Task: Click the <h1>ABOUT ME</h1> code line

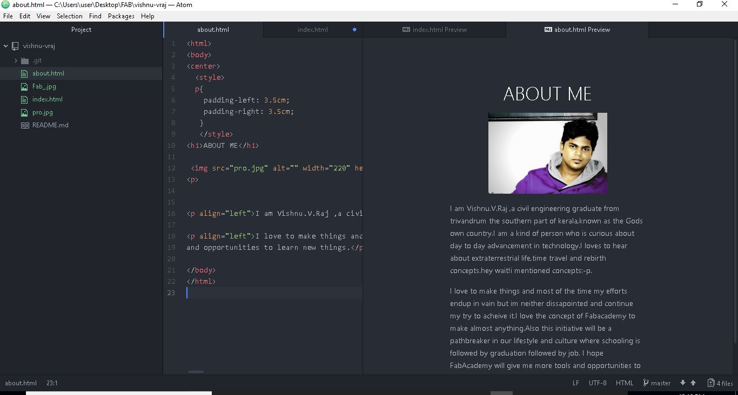Action: point(223,146)
